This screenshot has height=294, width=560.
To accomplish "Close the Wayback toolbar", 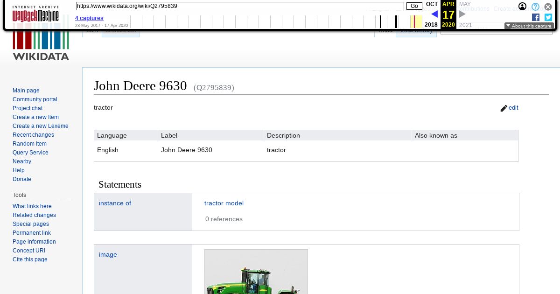I will pos(548,7).
